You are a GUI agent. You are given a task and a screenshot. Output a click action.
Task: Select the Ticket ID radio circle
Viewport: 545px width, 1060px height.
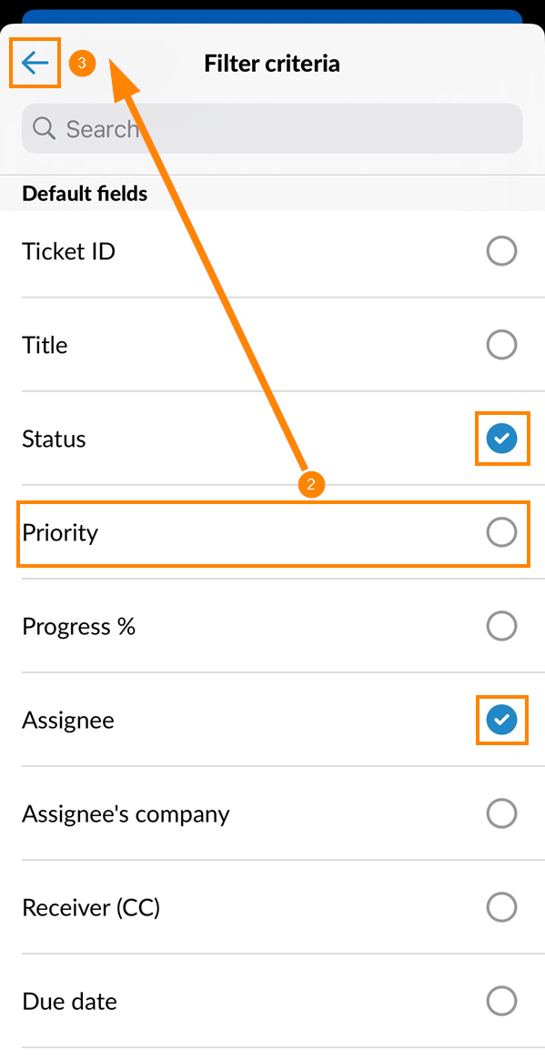[501, 251]
